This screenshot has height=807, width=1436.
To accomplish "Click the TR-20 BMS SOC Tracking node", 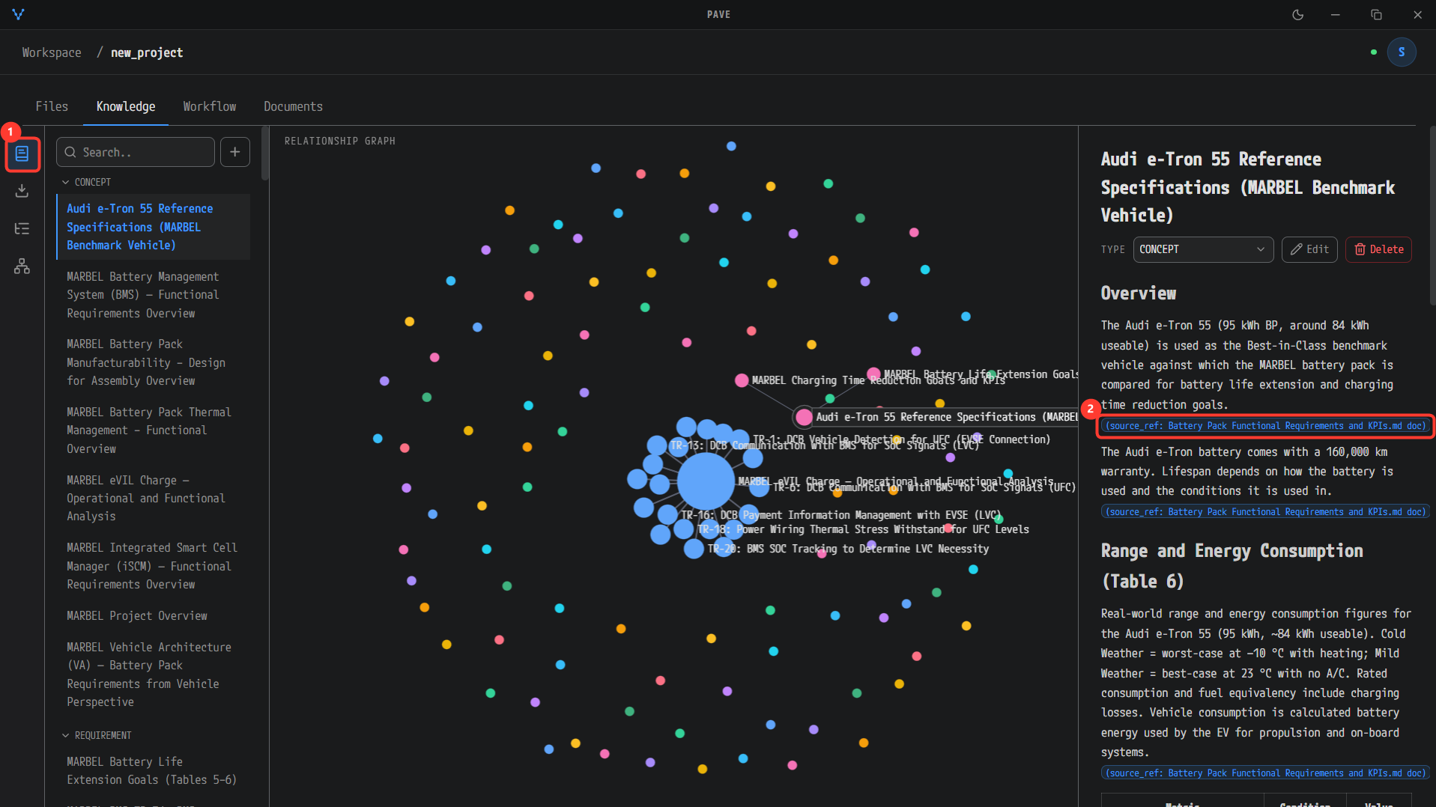I will (694, 549).
